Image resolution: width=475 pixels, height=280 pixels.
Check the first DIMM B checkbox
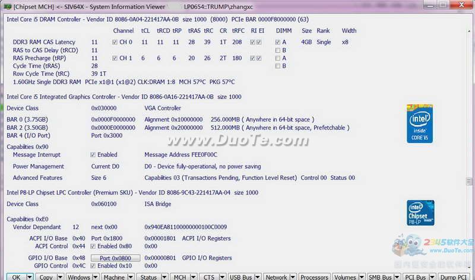(278, 50)
